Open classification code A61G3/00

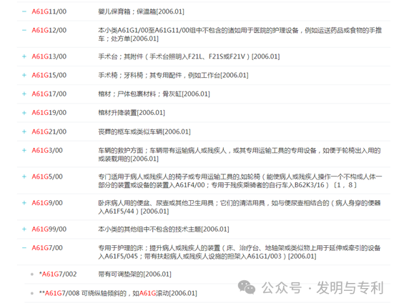47,150
